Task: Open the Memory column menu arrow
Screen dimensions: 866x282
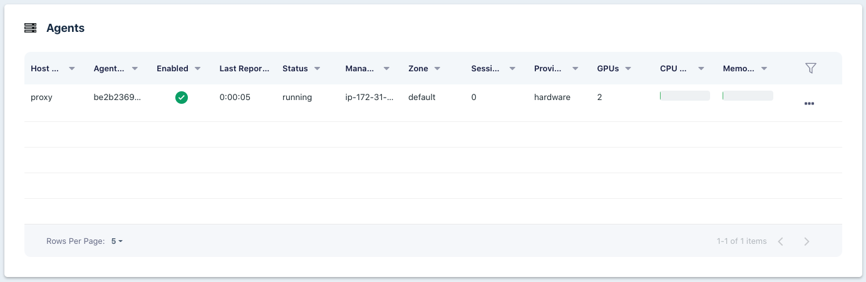Action: 764,69
